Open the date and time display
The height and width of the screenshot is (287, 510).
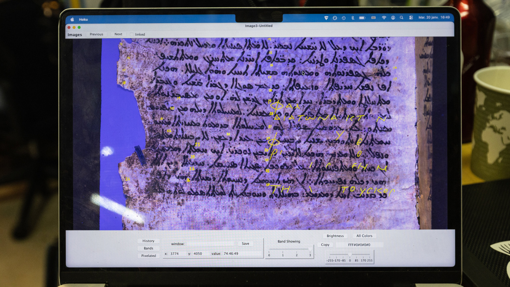click(x=434, y=17)
